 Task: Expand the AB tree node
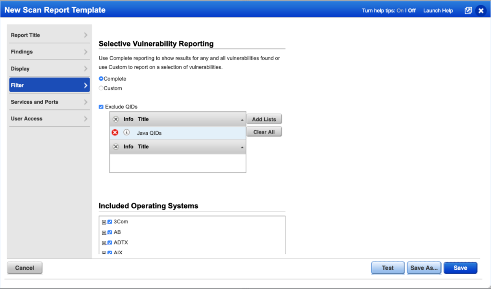coord(104,232)
